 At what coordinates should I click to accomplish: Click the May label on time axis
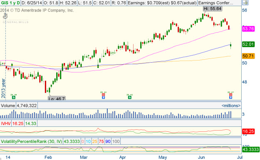tap(163, 157)
